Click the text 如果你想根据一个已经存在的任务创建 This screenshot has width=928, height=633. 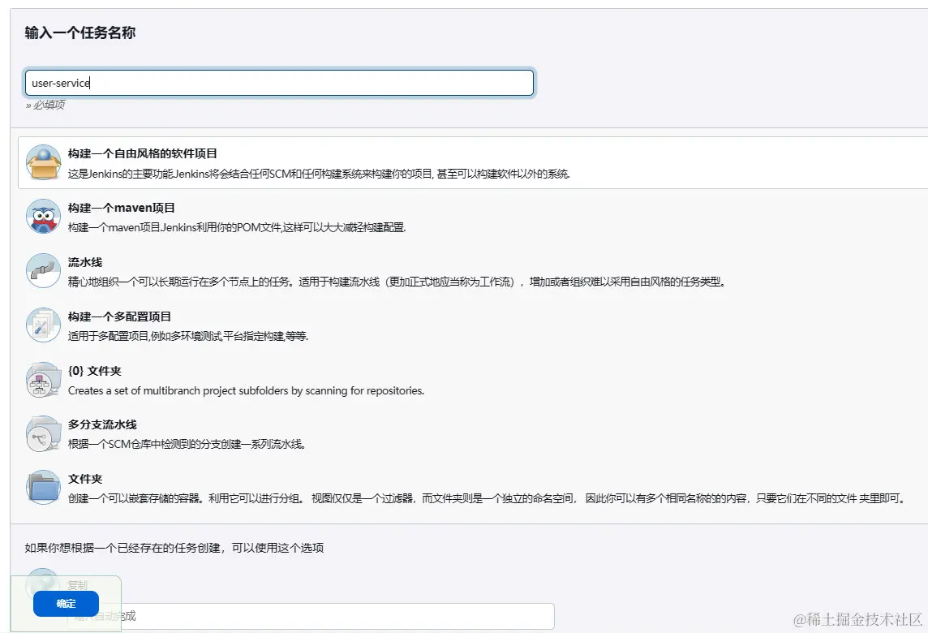174,548
